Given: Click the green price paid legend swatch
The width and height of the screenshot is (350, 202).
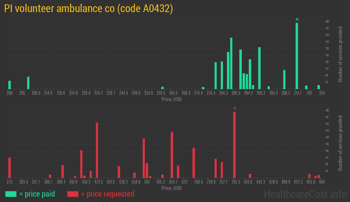Looking at the screenshot, I should [11, 194].
